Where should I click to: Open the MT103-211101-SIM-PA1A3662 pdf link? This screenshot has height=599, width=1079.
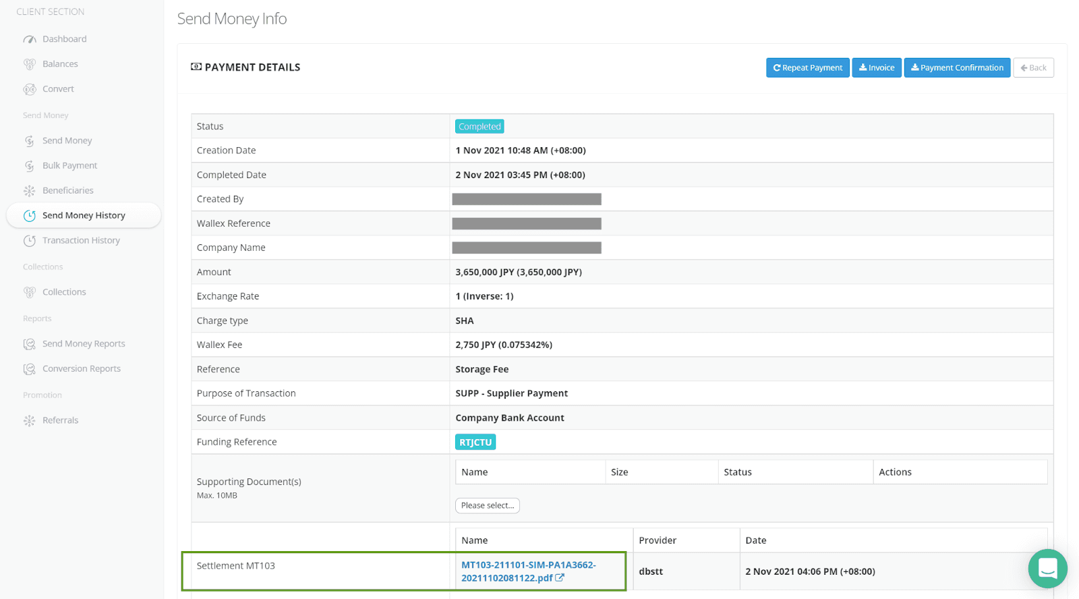(x=528, y=571)
